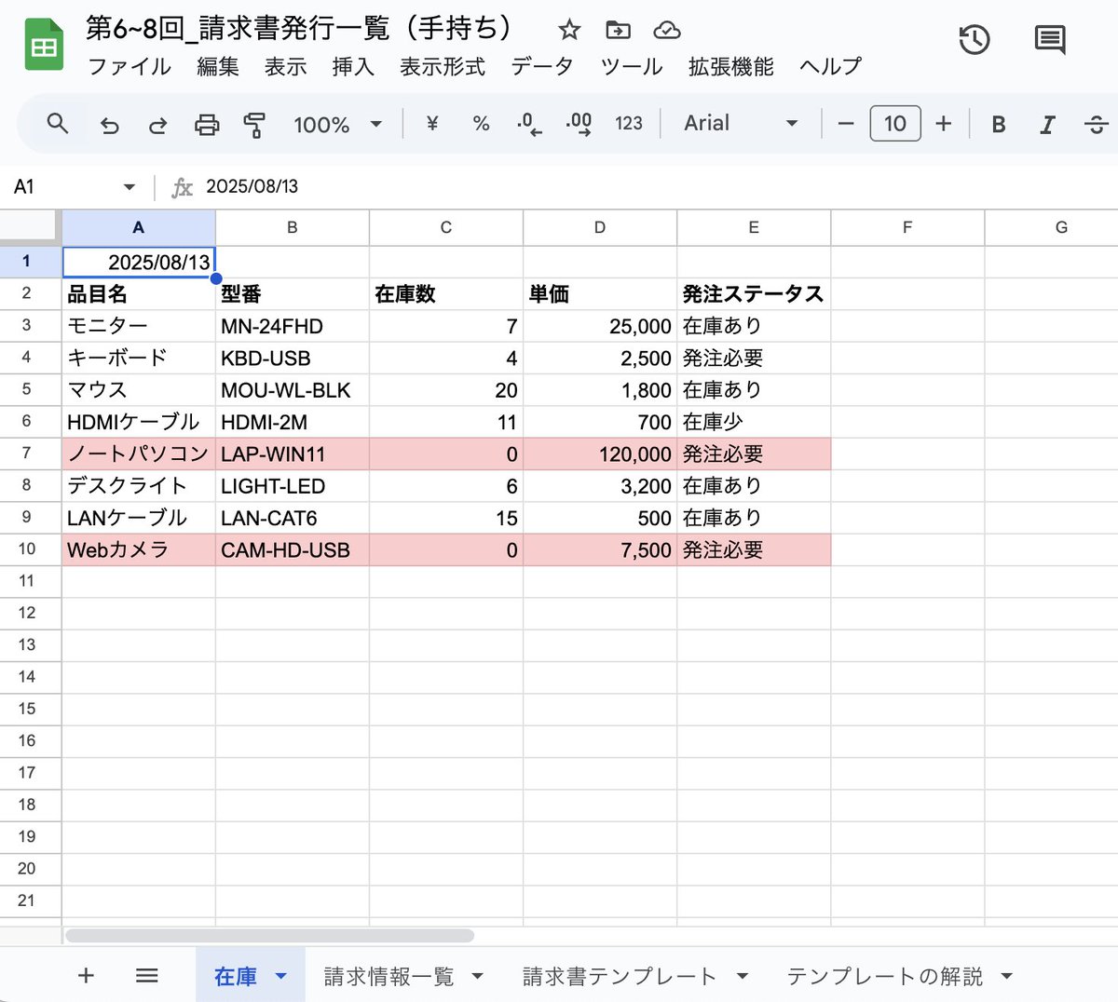Open the Google Sheets home icon
1118x1002 pixels.
(x=44, y=46)
